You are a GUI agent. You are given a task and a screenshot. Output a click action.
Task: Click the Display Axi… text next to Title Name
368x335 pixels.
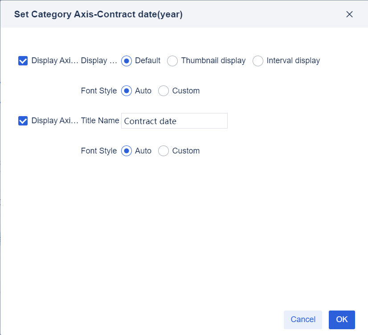click(x=55, y=121)
